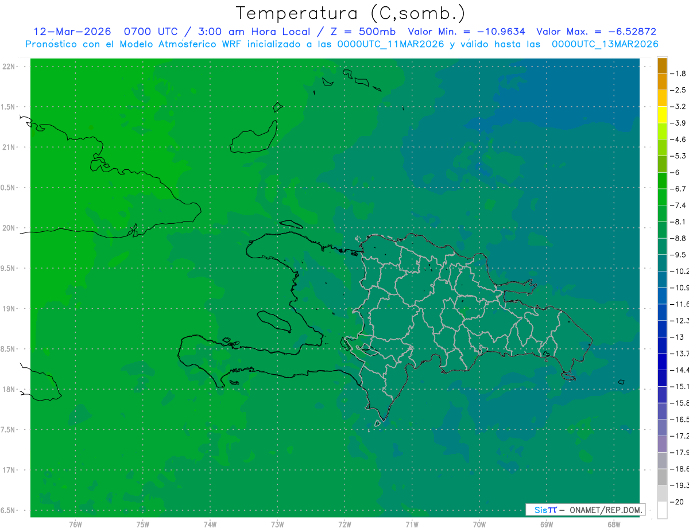Click the "74W" longitude label

click(x=210, y=524)
